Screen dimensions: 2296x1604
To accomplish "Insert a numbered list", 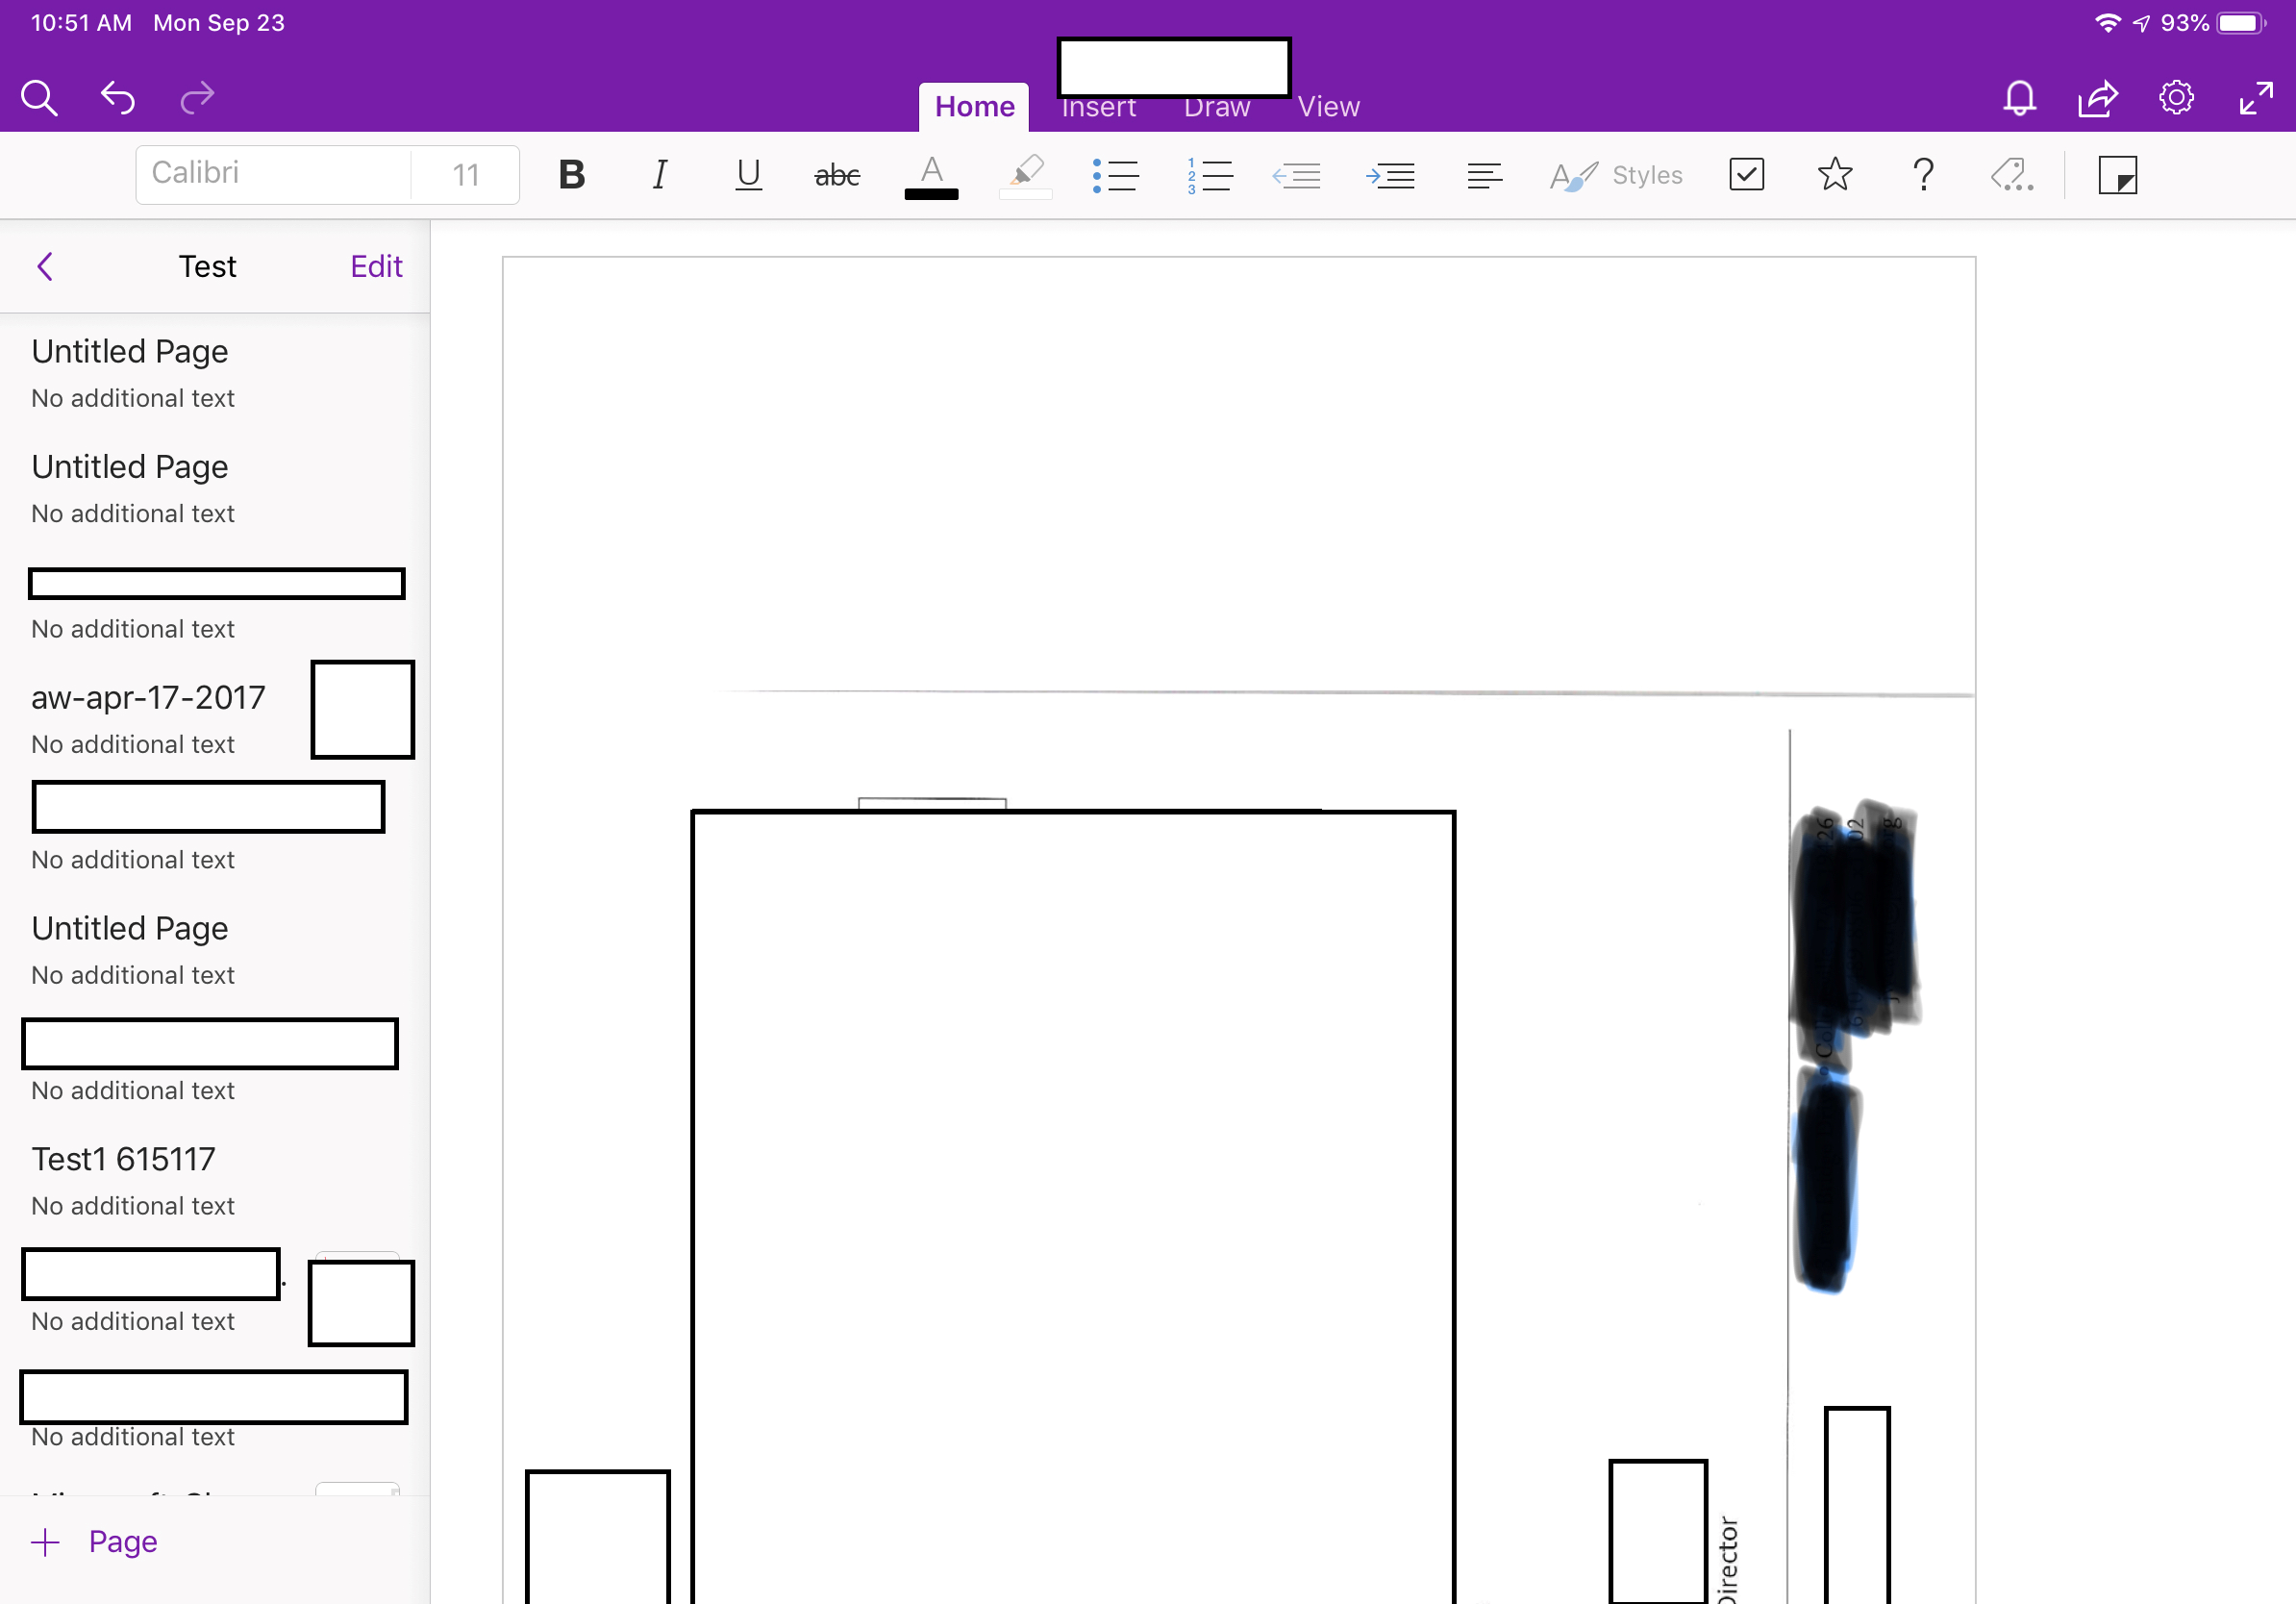I will tap(1208, 176).
